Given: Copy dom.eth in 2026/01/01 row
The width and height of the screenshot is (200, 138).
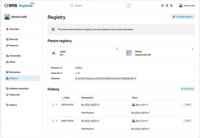Looking at the screenshot, I should click(x=147, y=105).
